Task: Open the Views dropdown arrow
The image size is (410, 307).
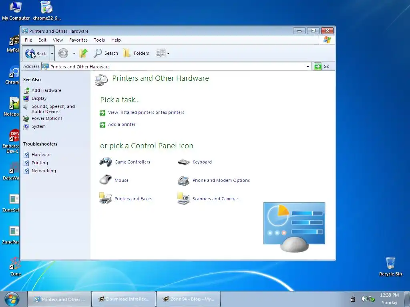Action: 168,54
